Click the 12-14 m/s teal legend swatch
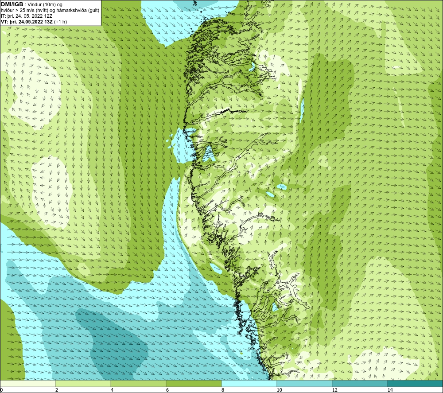Viewport: 443px width, 393px height. (360, 383)
